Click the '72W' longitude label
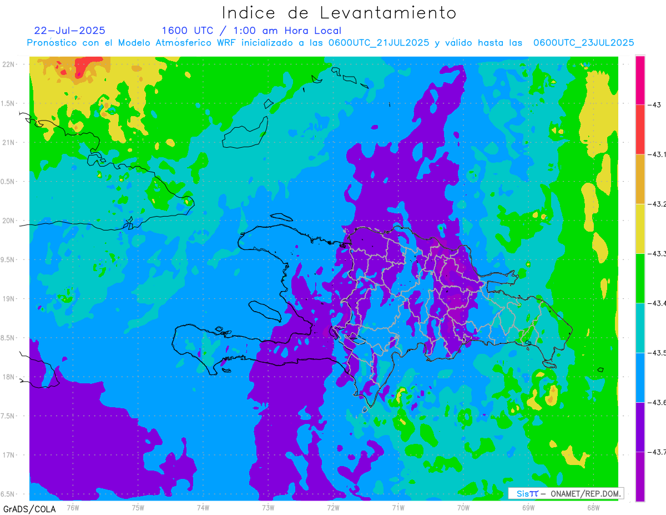666x515 pixels. pos(333,507)
